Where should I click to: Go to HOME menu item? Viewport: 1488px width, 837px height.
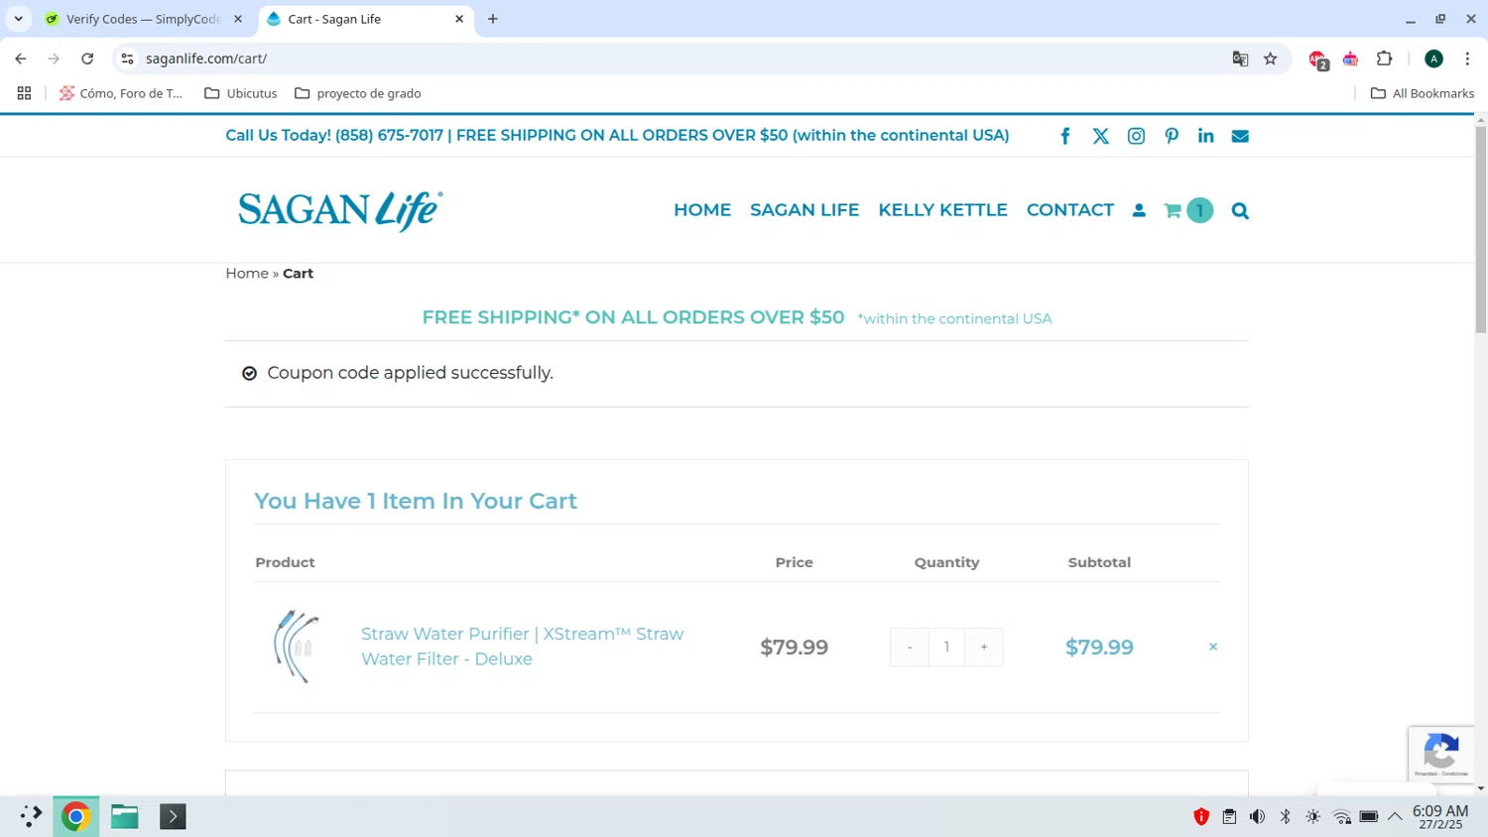pos(702,210)
